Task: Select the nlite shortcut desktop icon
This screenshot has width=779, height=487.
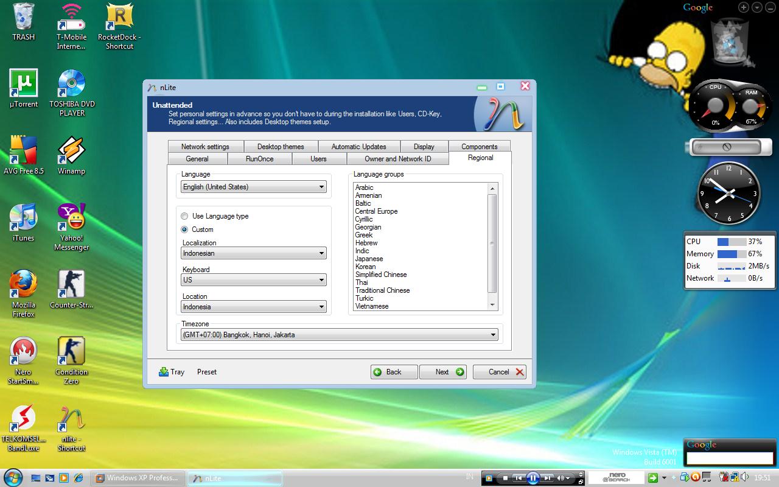Action: coord(71,427)
